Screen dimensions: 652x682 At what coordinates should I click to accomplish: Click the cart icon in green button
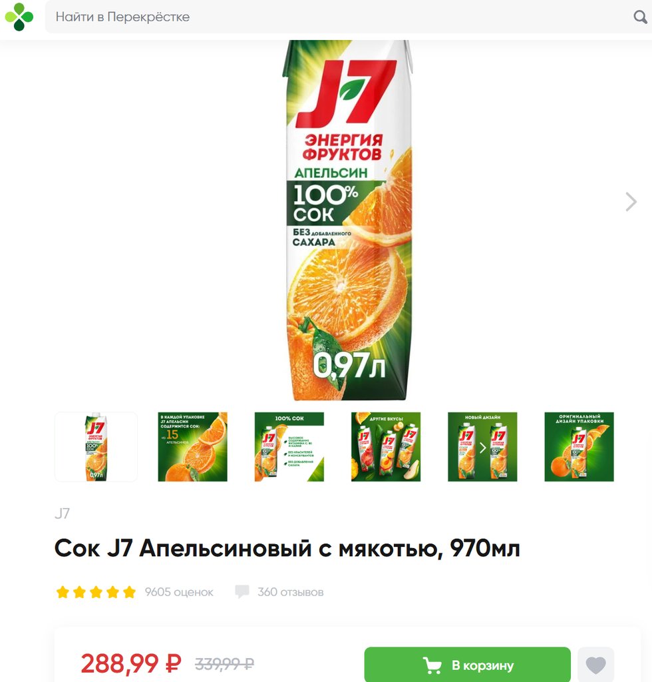pos(432,665)
